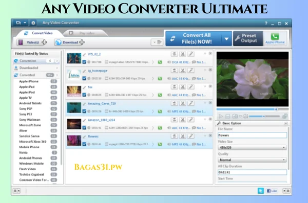Viewport: 308px width, 203px height.
Task: Uncheck the fox file checkbox
Action: click(84, 95)
